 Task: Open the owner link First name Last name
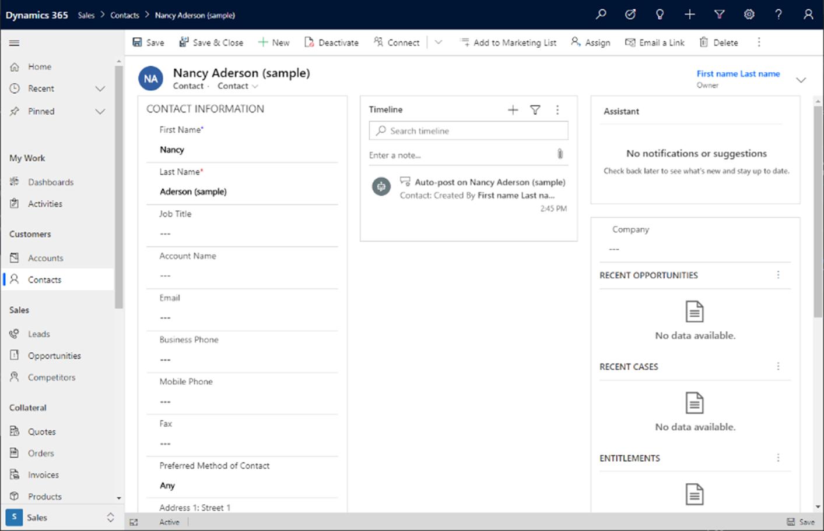click(738, 73)
